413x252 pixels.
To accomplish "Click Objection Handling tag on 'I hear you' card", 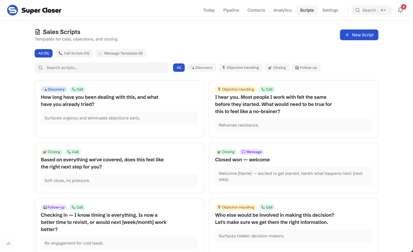I will pos(236,89).
